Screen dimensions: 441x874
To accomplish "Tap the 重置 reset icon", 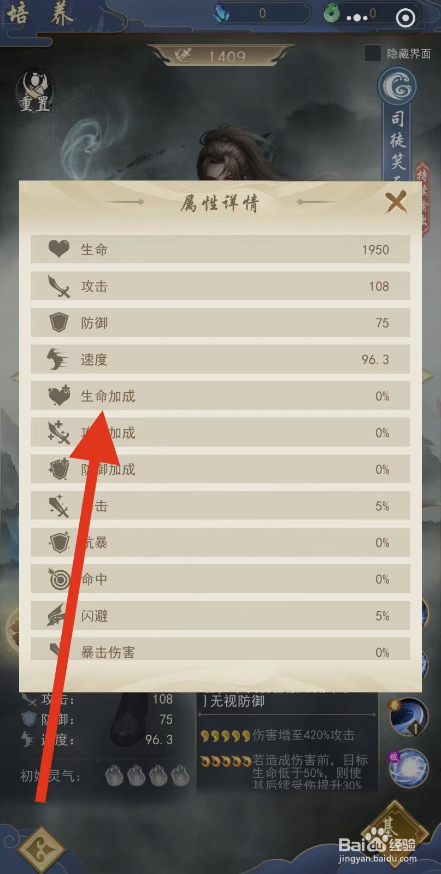I will click(x=35, y=91).
